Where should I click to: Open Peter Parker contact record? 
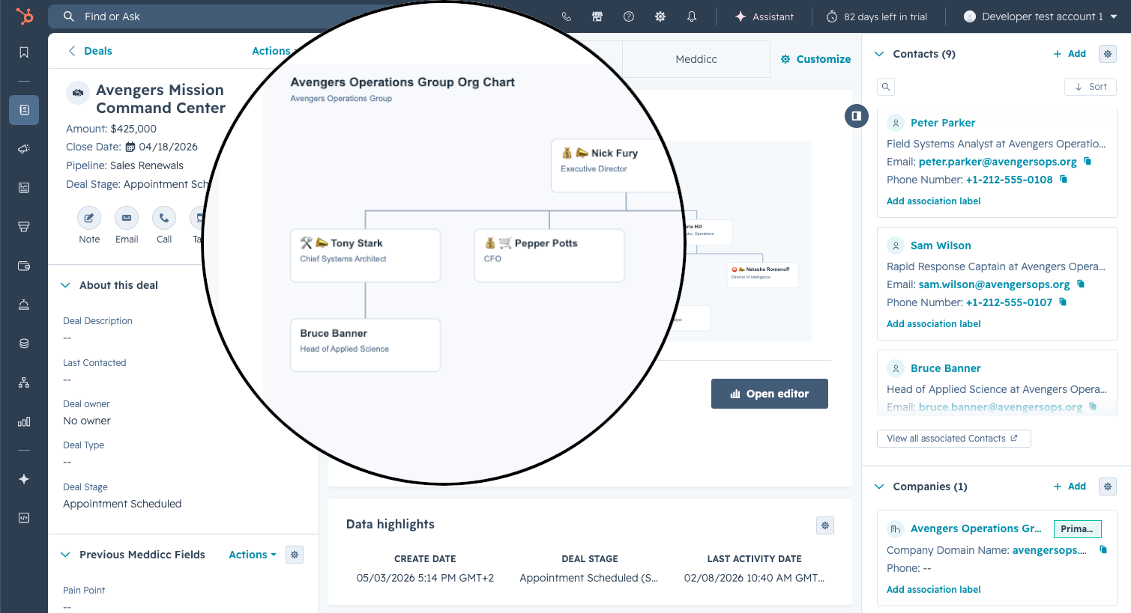tap(943, 123)
